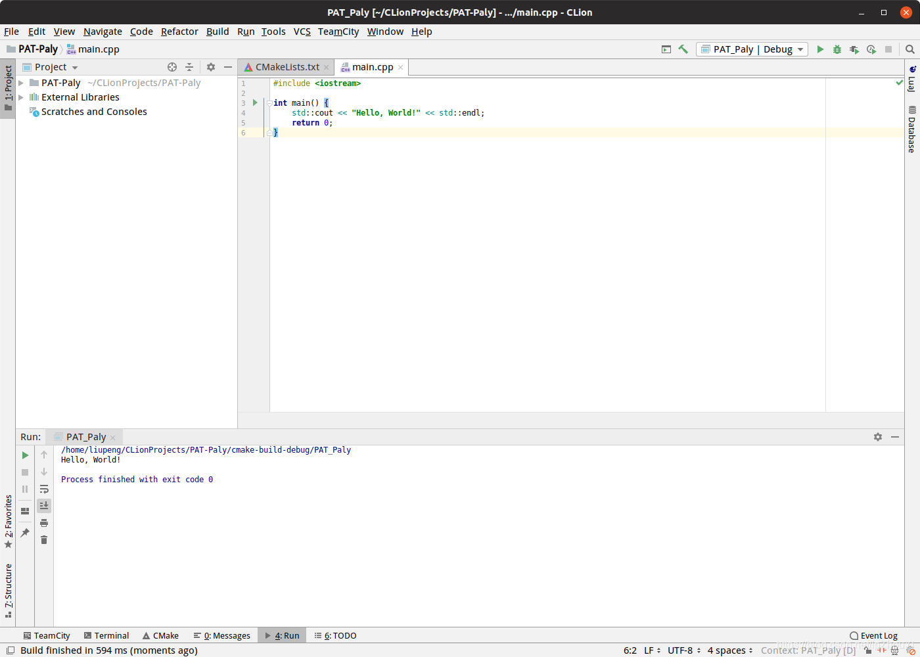The height and width of the screenshot is (657, 920).
Task: Change LF line separator
Action: [x=652, y=650]
